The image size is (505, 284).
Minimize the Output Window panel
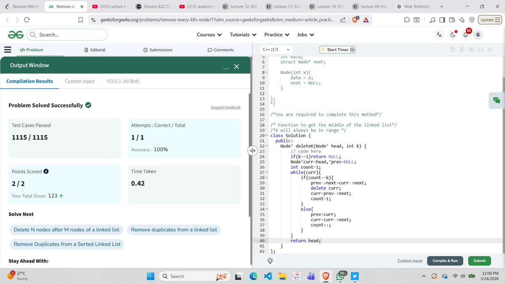pos(226,67)
